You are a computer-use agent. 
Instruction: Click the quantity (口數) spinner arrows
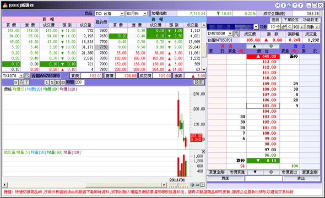click(x=278, y=27)
